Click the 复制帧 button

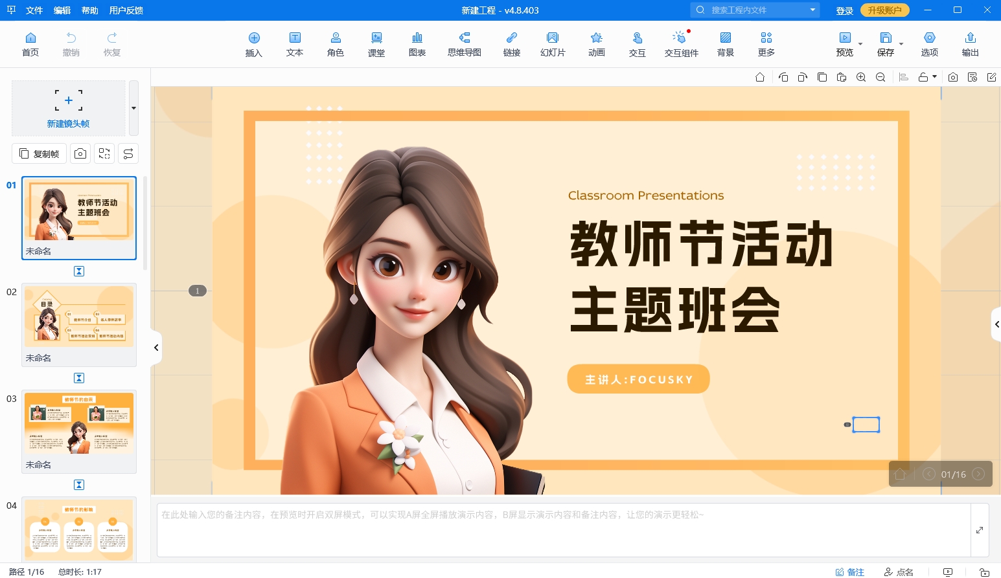click(x=39, y=153)
